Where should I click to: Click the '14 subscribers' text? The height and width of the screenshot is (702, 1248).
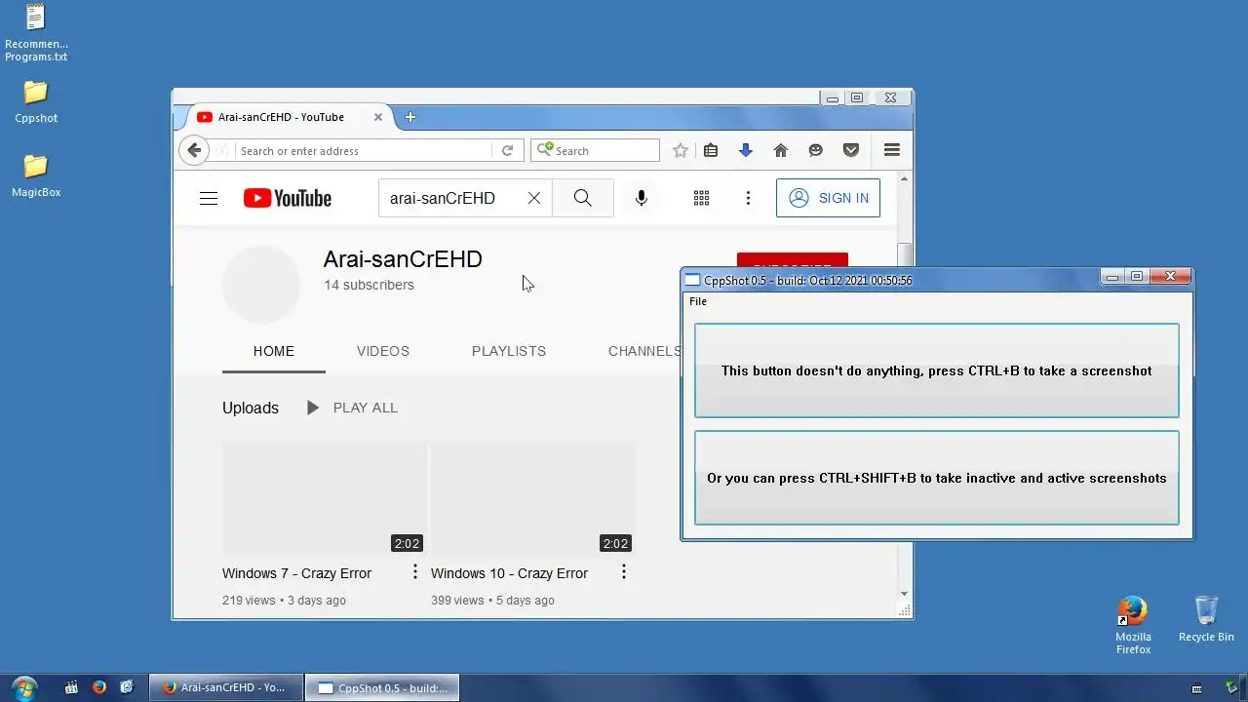tap(370, 285)
